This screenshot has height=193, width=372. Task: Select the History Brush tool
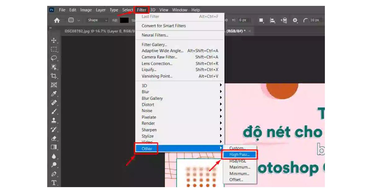click(x=54, y=129)
